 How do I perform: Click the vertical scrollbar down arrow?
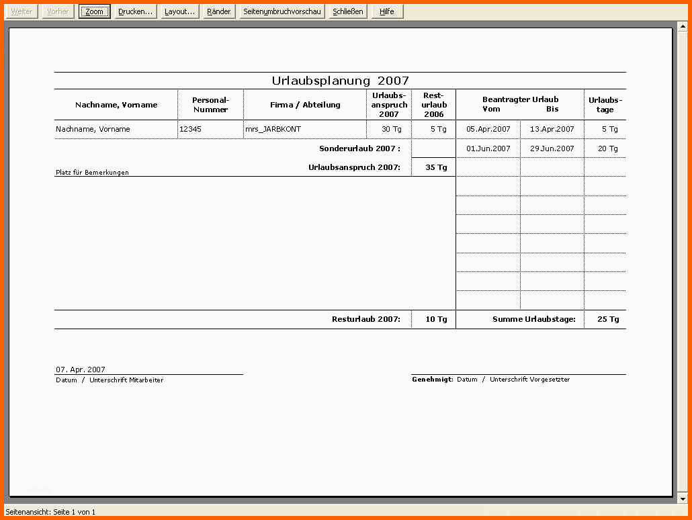pos(683,499)
